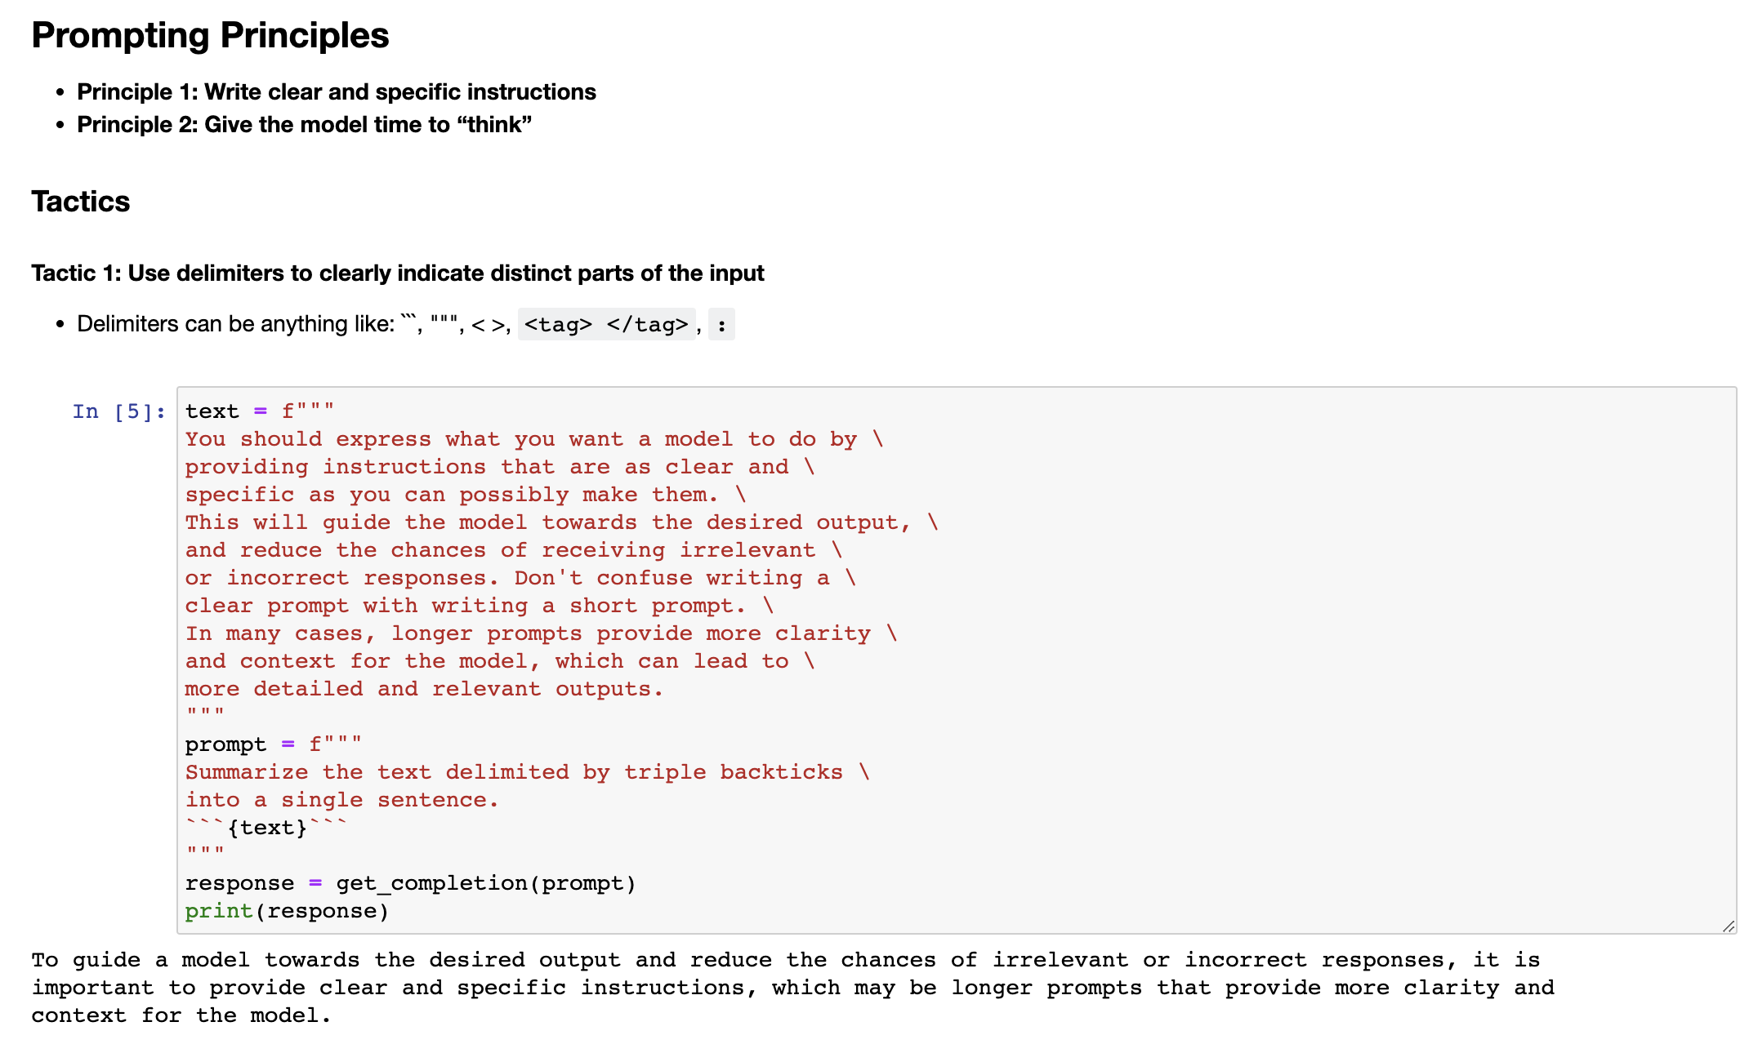The image size is (1758, 1053).
Task: Click the In [5] cell prompt
Action: pos(118,411)
